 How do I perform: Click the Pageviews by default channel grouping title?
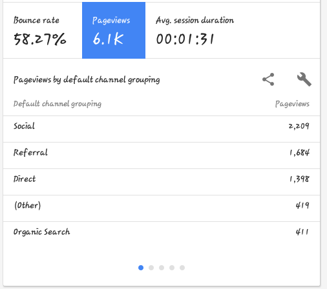tap(87, 80)
